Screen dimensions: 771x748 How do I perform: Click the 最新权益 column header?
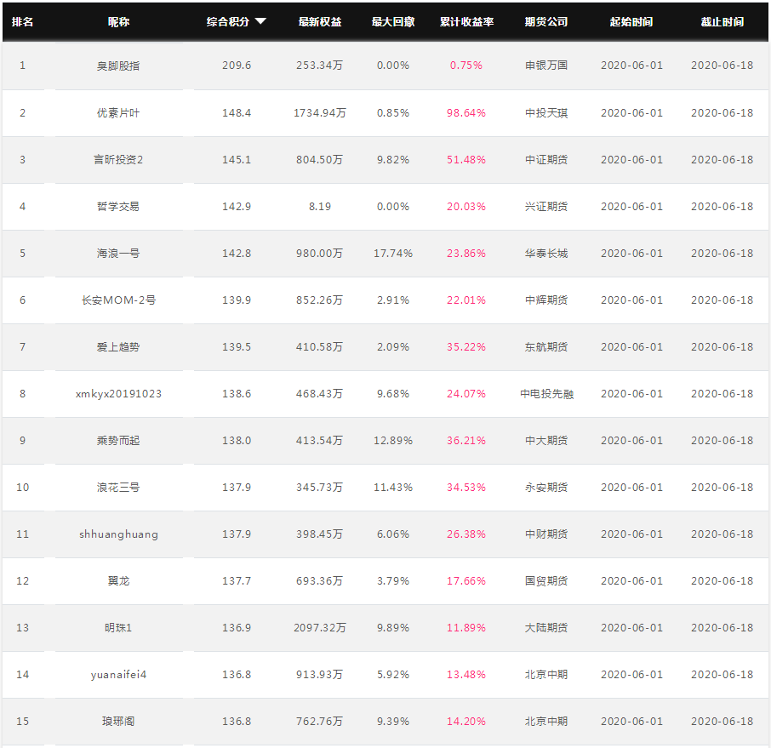[320, 21]
